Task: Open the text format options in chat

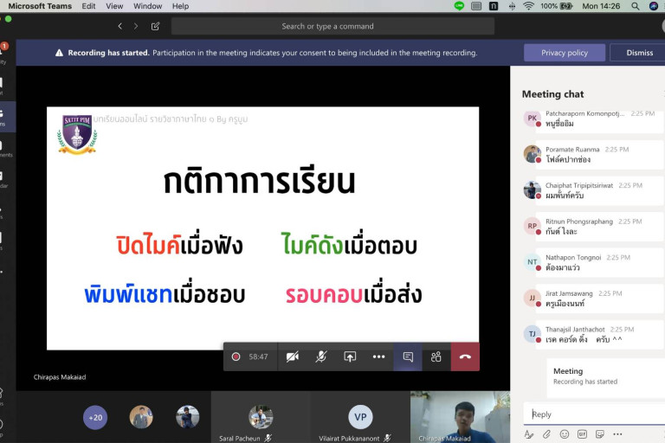Action: coord(529,433)
